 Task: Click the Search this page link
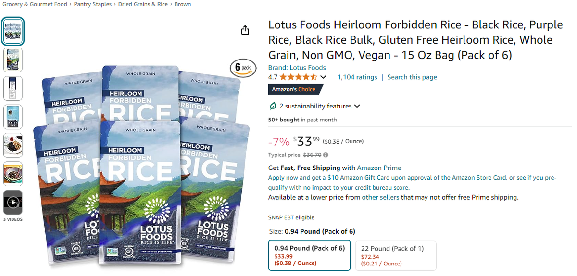pyautogui.click(x=412, y=77)
